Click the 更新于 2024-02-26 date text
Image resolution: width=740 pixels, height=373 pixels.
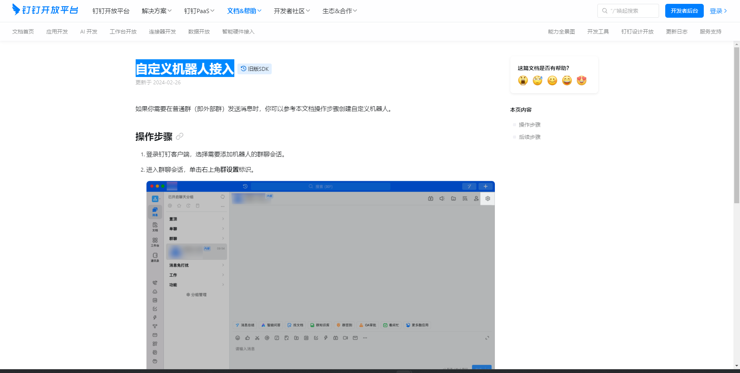[158, 82]
